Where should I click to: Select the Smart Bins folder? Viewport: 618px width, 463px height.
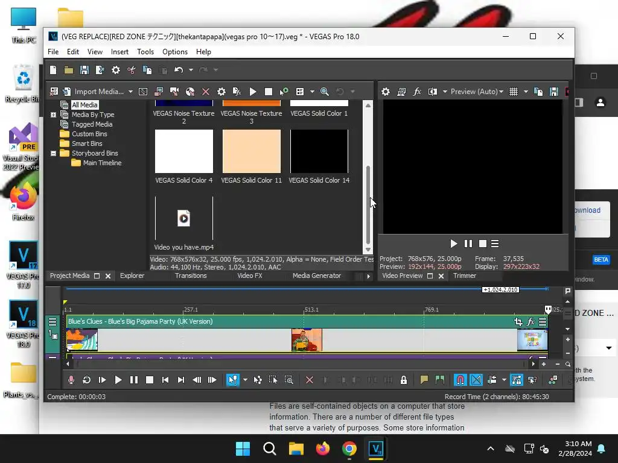pyautogui.click(x=87, y=143)
